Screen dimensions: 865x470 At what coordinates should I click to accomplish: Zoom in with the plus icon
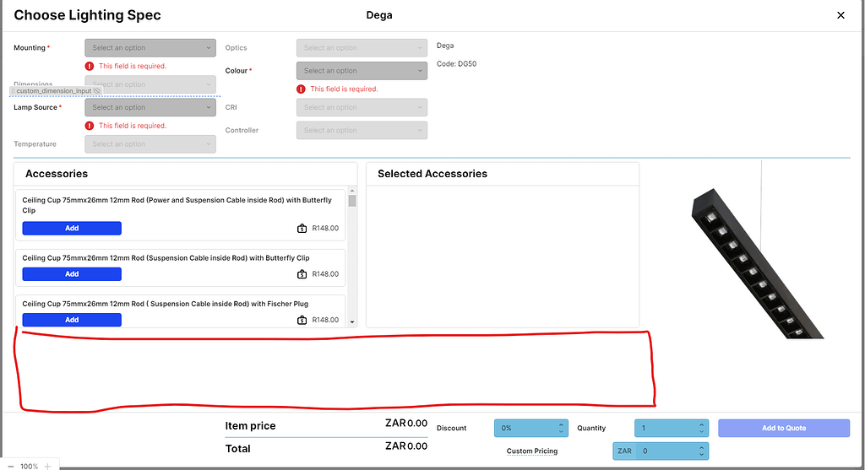coord(47,466)
